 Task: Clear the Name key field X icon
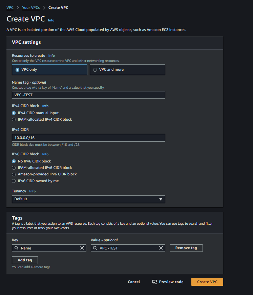tap(82, 248)
